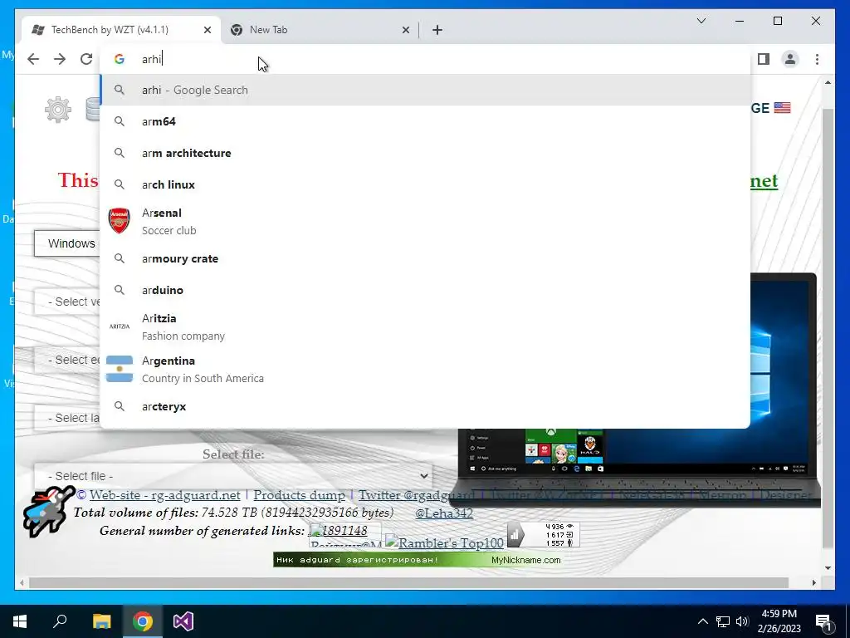Click the scroll-down arrow of page scrollbar
The width and height of the screenshot is (850, 638).
[x=828, y=568]
